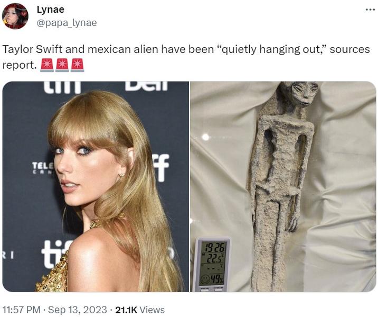Click the Sep 13, 2023 date
Image resolution: width=378 pixels, height=317 pixels.
coord(78,310)
